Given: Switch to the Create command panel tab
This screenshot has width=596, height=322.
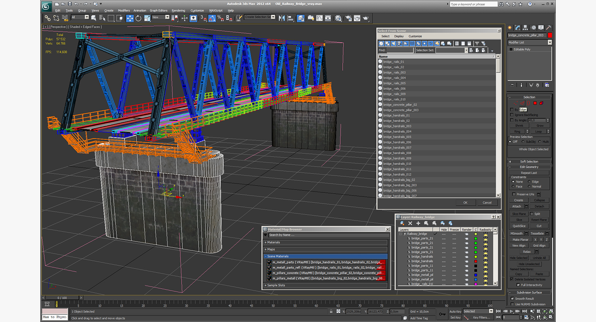Looking at the screenshot, I should pyautogui.click(x=510, y=28).
